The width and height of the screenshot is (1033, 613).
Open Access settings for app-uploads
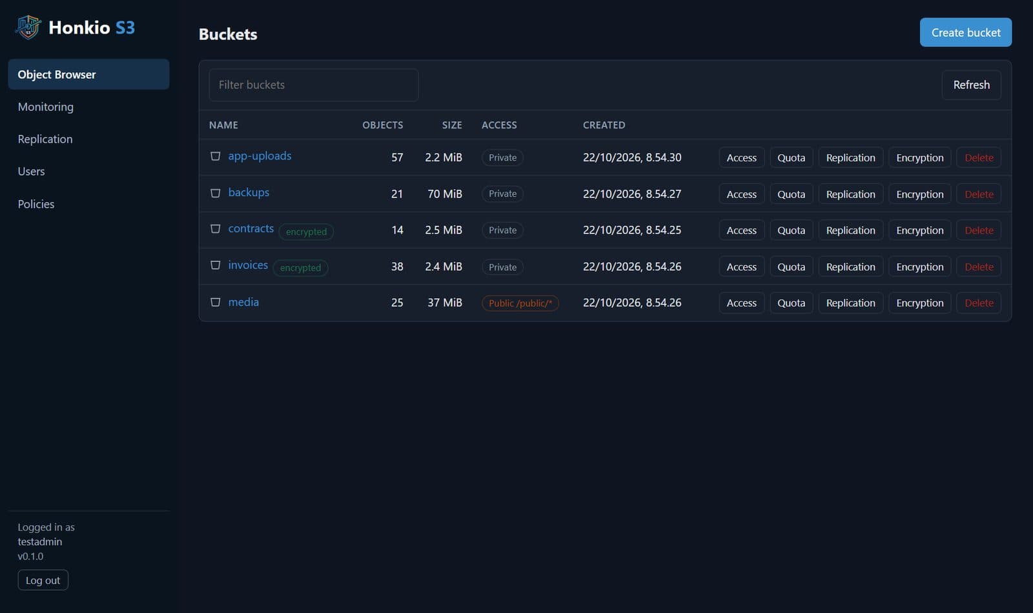point(742,157)
